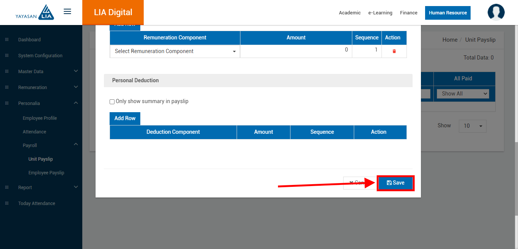Click the Report grid icon in sidebar

(7, 188)
